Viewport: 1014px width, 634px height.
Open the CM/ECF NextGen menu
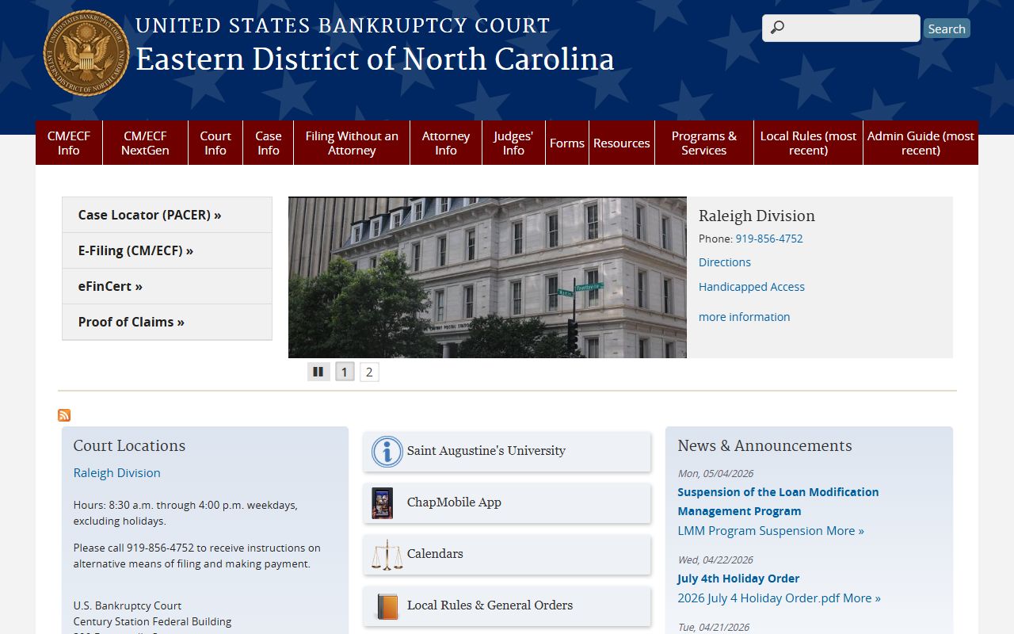click(145, 143)
